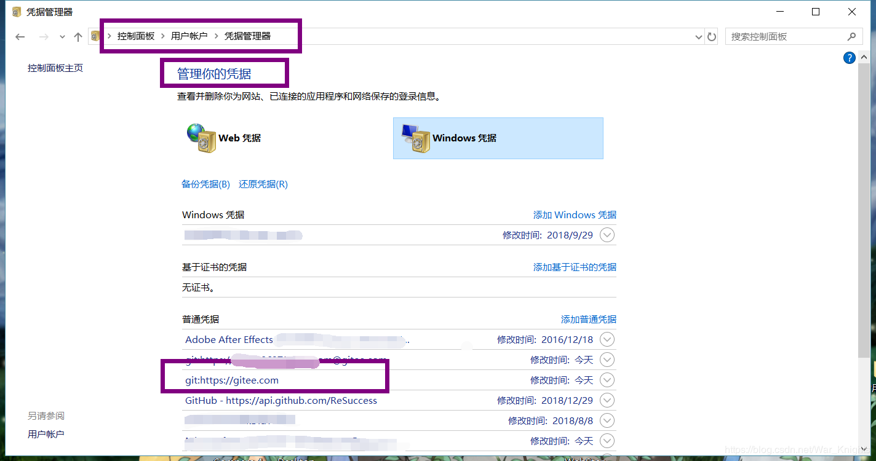Image resolution: width=876 pixels, height=461 pixels.
Task: Open the address bar history dropdown
Action: click(698, 37)
